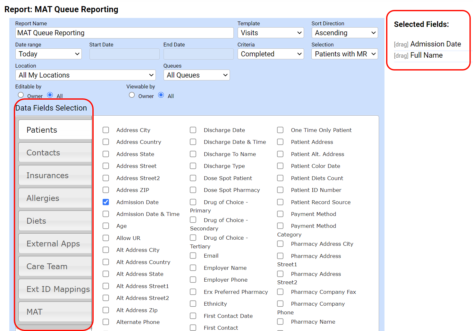This screenshot has height=331, width=473.
Task: Select All radio under Viewable by
Action: [161, 95]
